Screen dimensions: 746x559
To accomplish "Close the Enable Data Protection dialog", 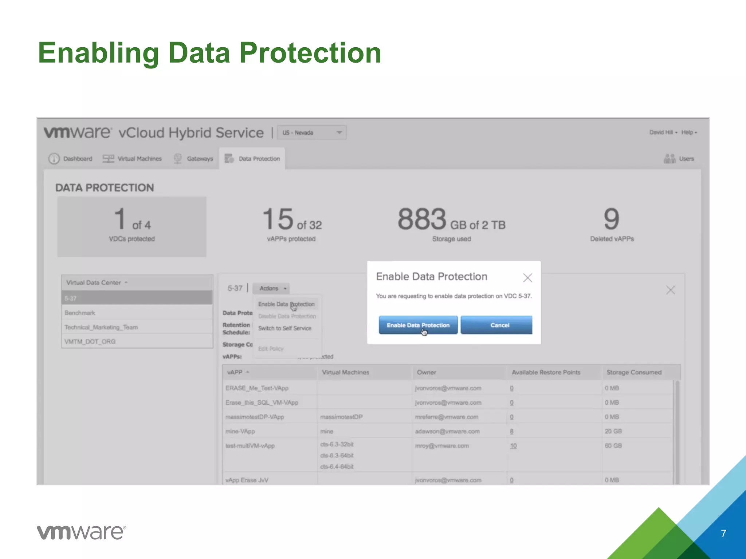I will (x=527, y=278).
